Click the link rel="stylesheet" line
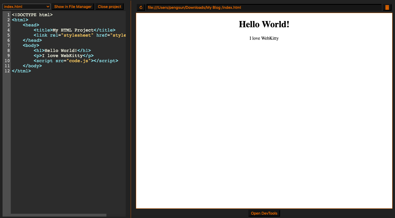 (x=80, y=35)
